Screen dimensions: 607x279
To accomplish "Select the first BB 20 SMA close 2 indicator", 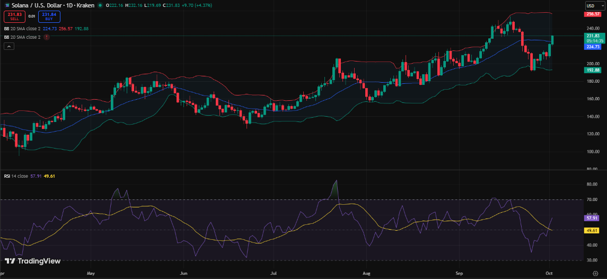I will click(22, 29).
